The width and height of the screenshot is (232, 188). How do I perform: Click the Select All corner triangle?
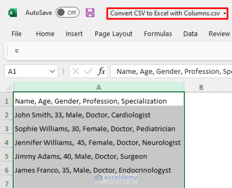(9, 87)
